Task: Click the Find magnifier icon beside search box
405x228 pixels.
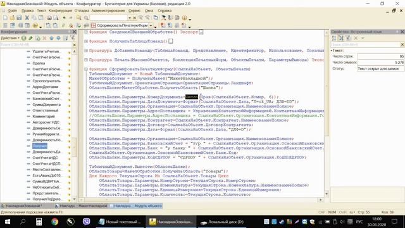Action: [x=86, y=18]
